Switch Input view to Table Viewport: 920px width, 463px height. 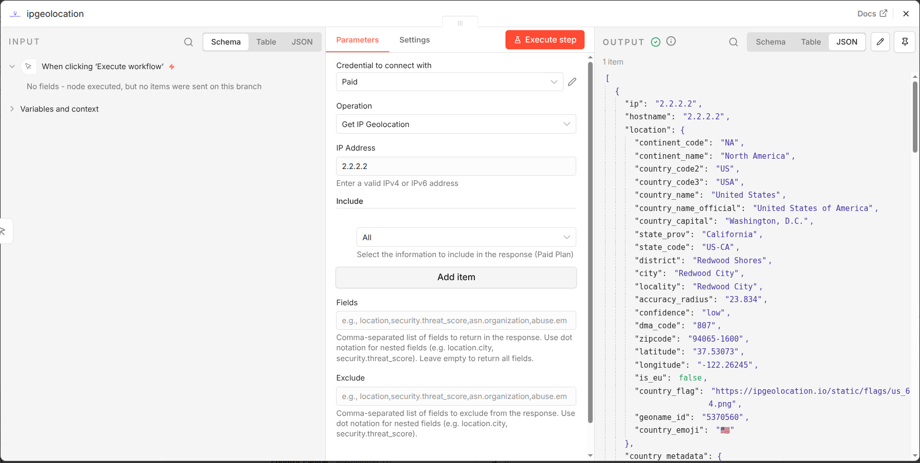[x=266, y=42]
